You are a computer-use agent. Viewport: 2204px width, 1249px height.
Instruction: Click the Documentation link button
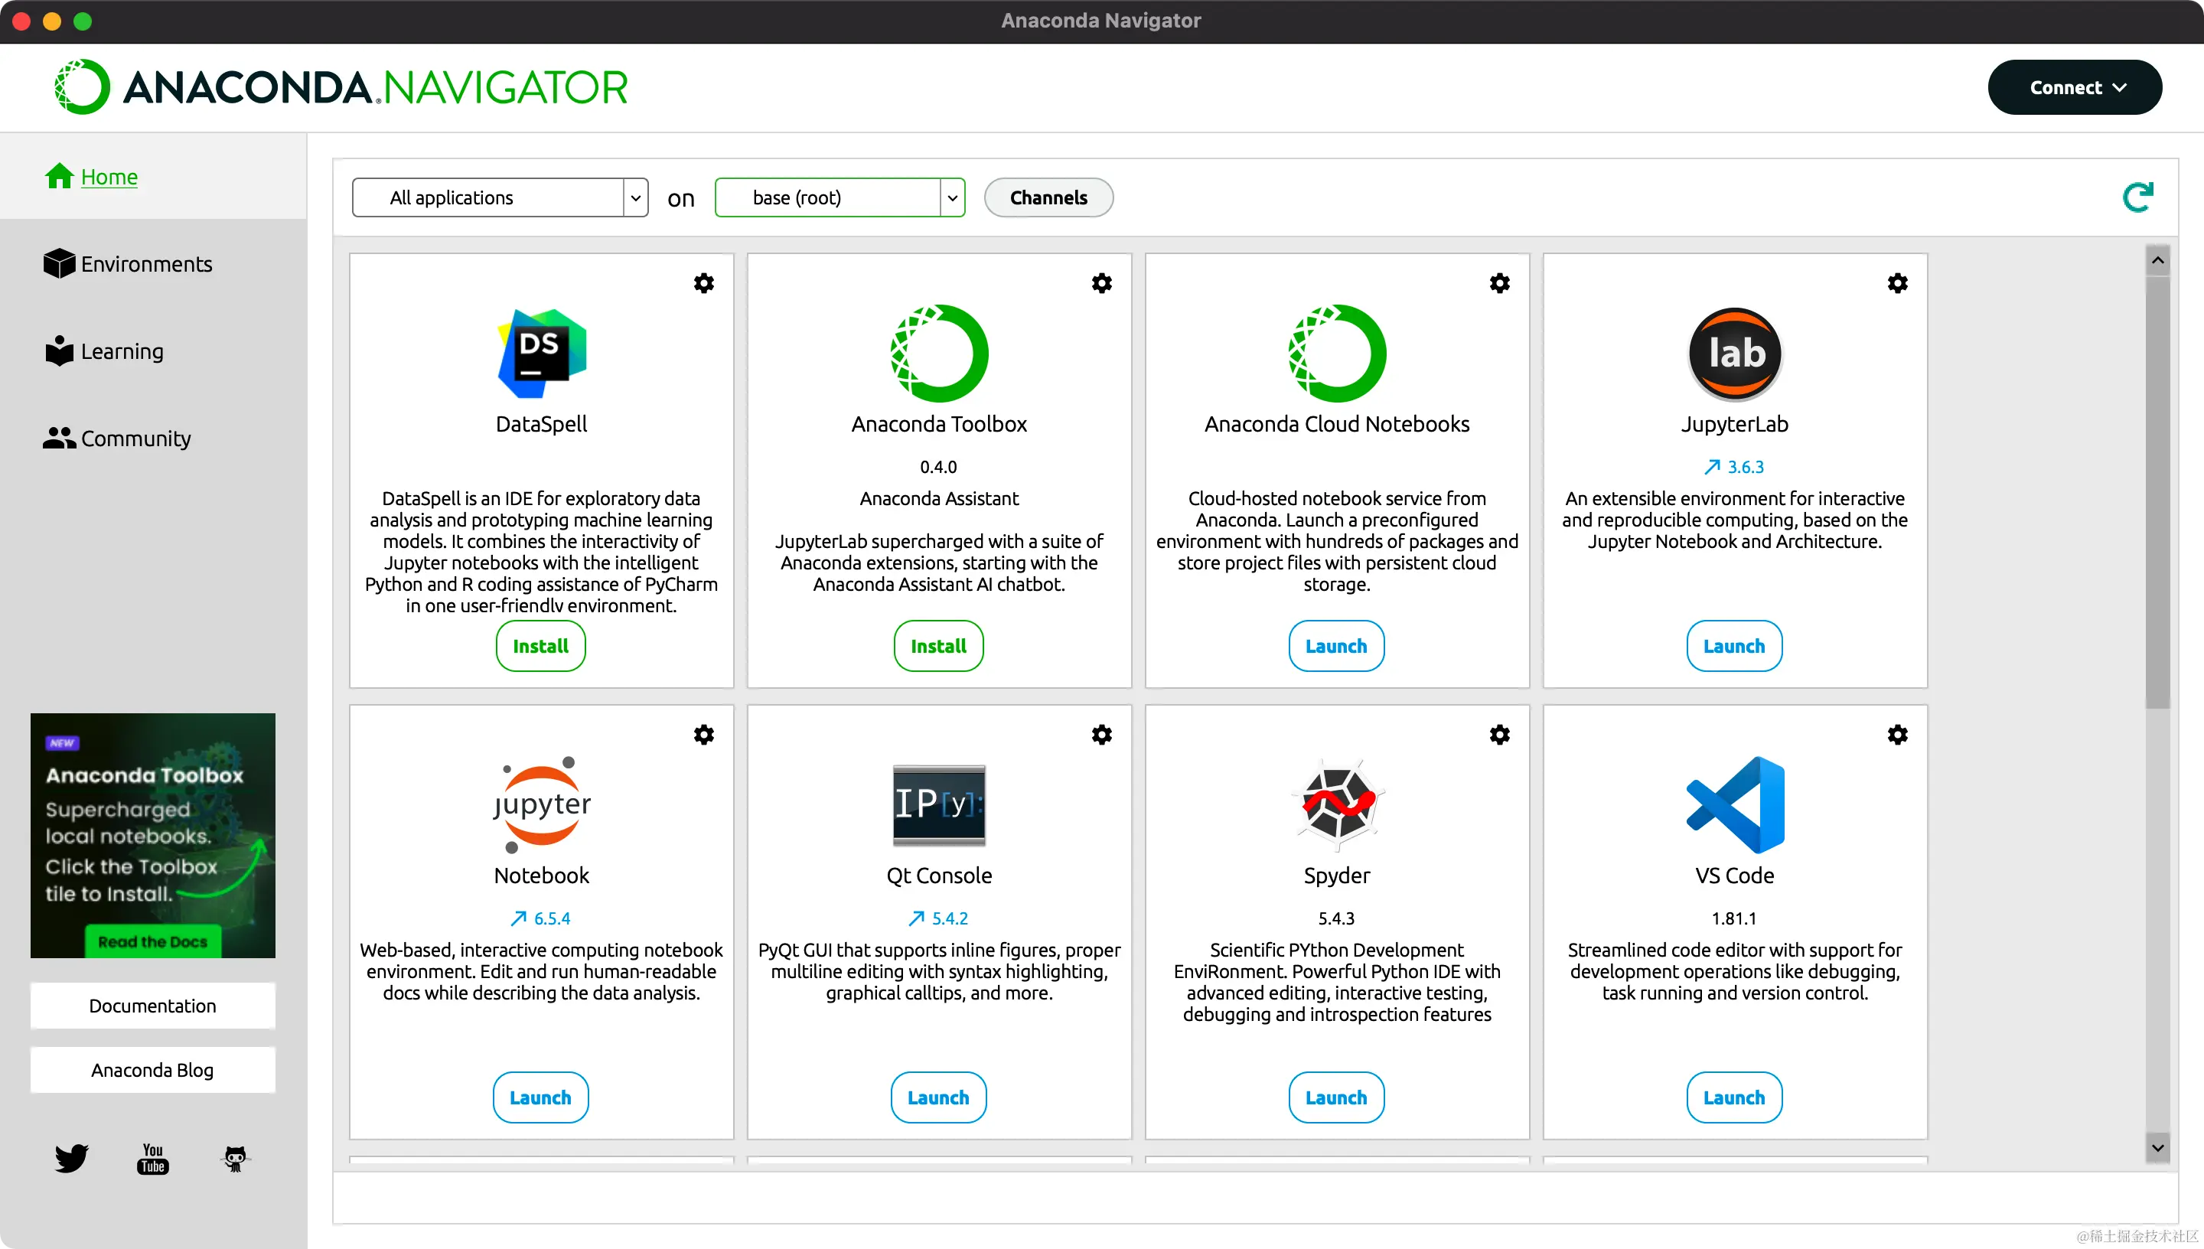152,1006
